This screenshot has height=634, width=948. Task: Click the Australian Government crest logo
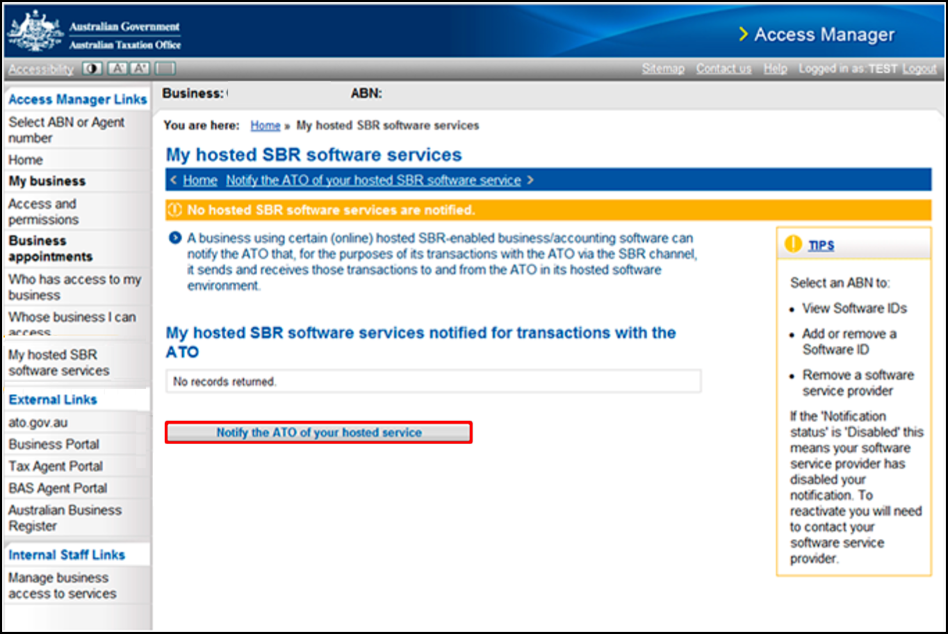click(35, 31)
